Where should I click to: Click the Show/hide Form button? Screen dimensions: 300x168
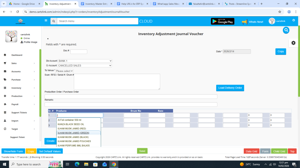[13, 151]
